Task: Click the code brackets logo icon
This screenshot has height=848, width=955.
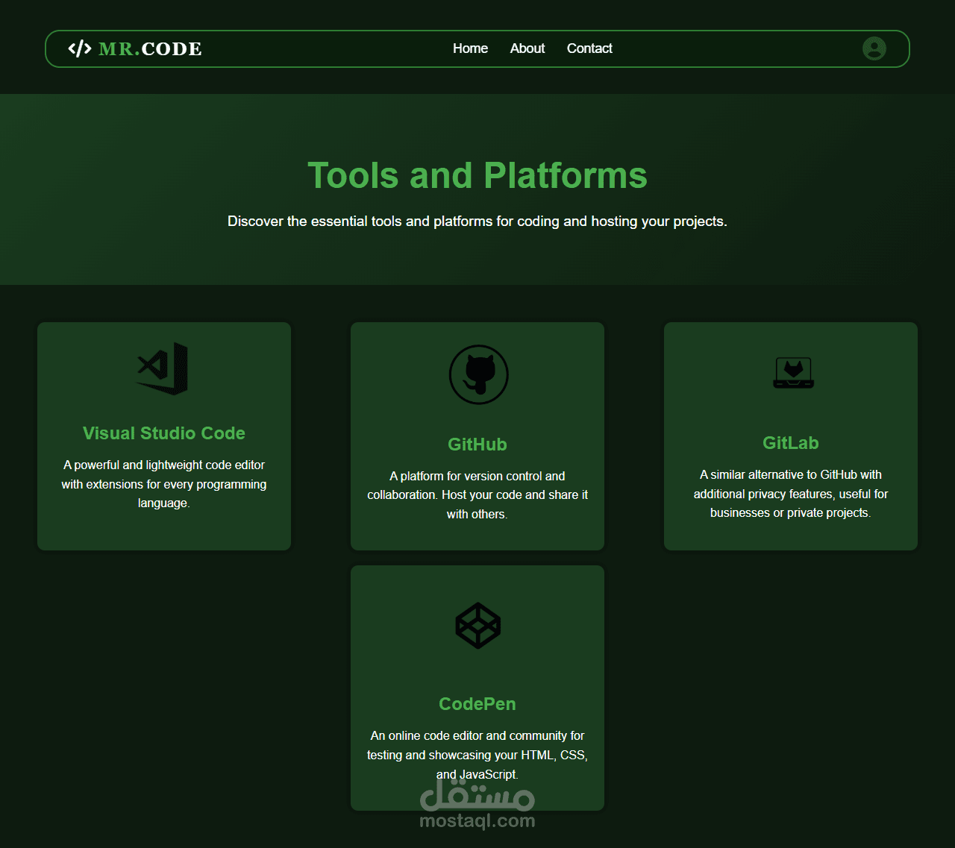Action: 80,48
